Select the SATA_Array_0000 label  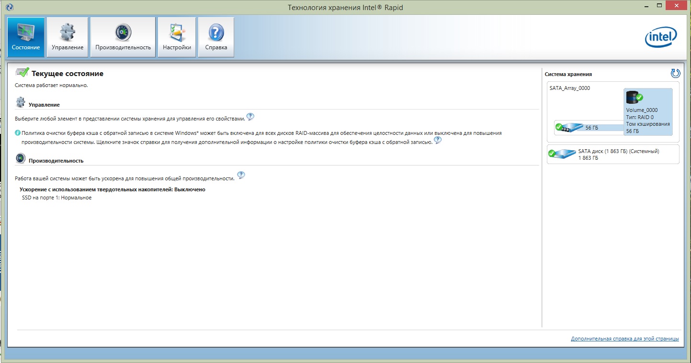point(570,88)
